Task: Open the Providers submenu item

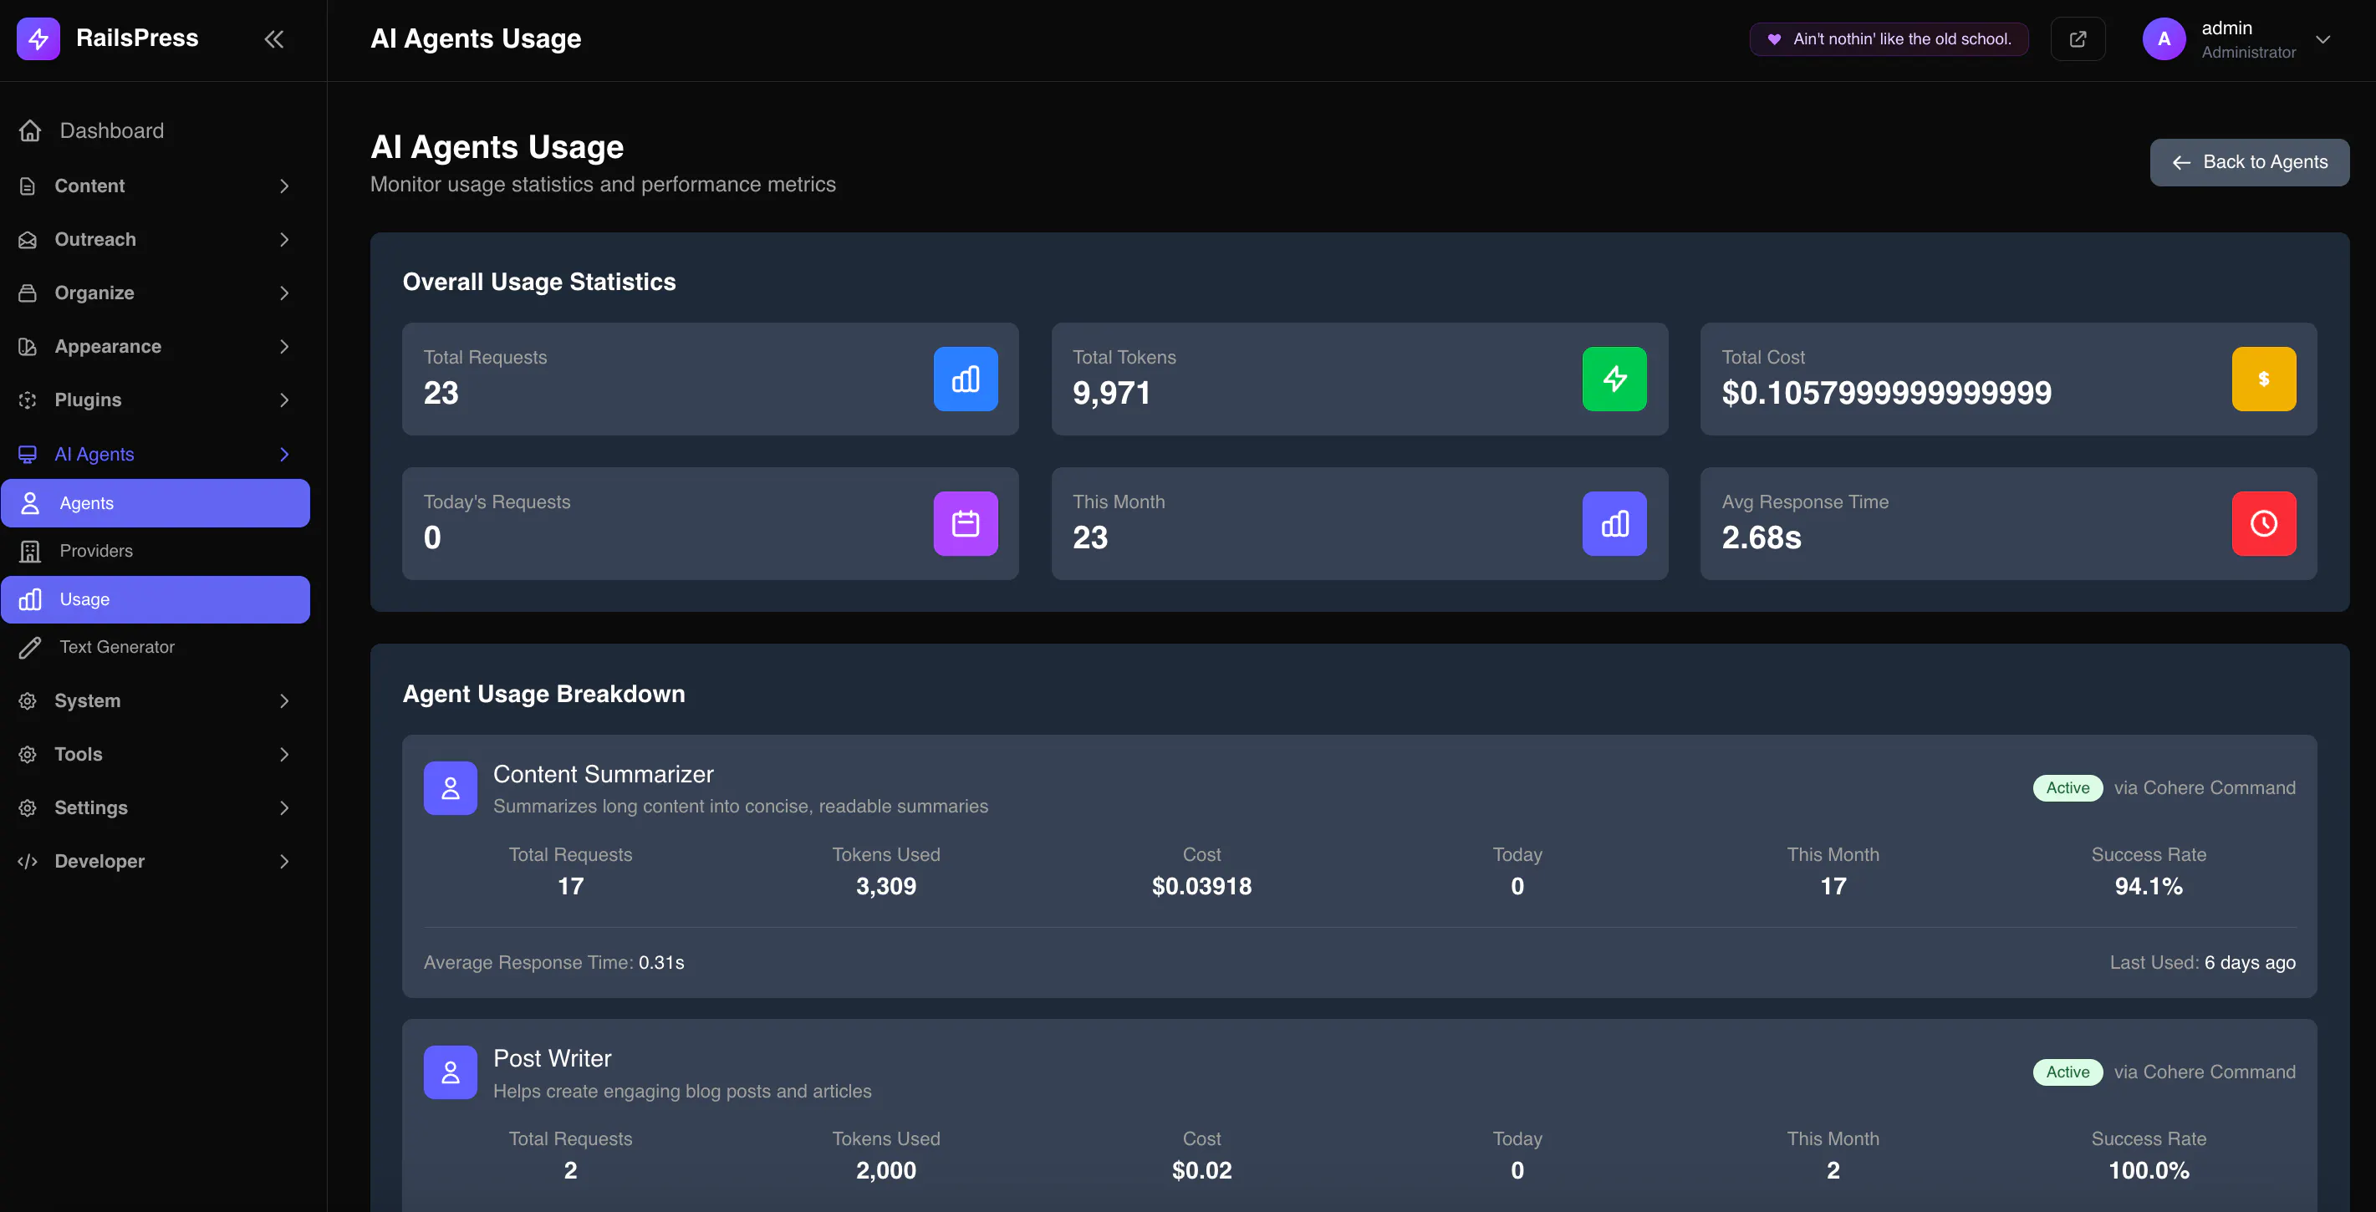Action: tap(155, 552)
